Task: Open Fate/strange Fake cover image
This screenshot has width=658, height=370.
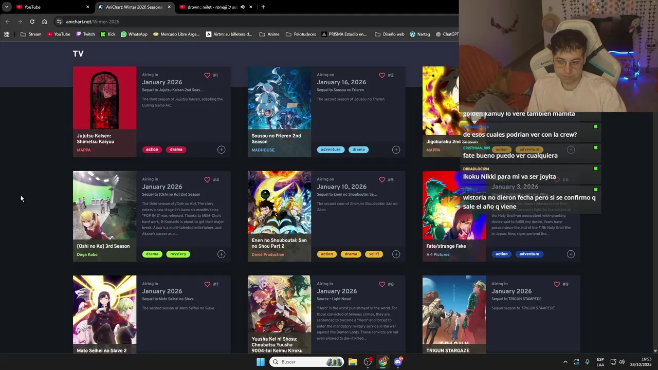Action: pyautogui.click(x=454, y=205)
